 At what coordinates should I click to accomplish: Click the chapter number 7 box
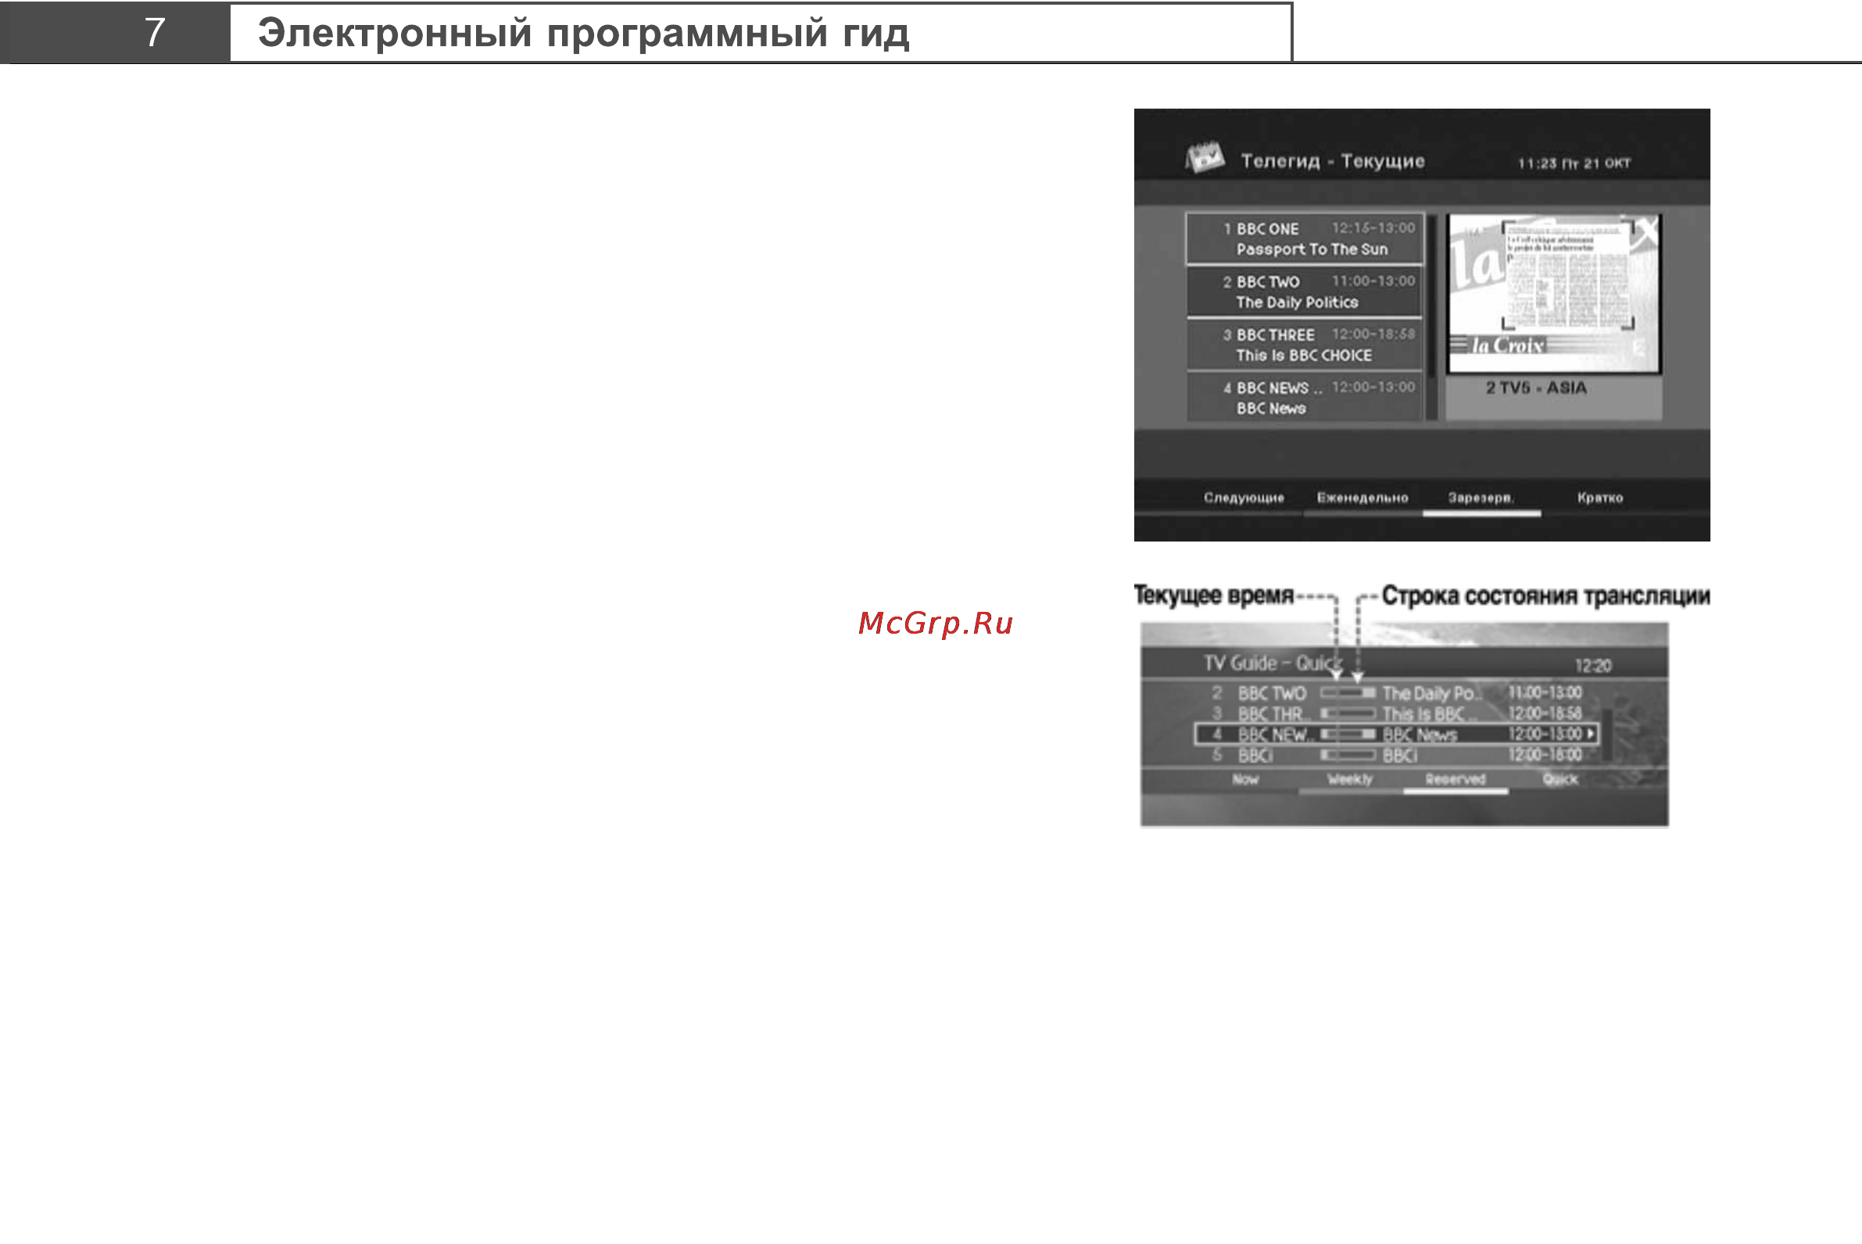tap(116, 33)
